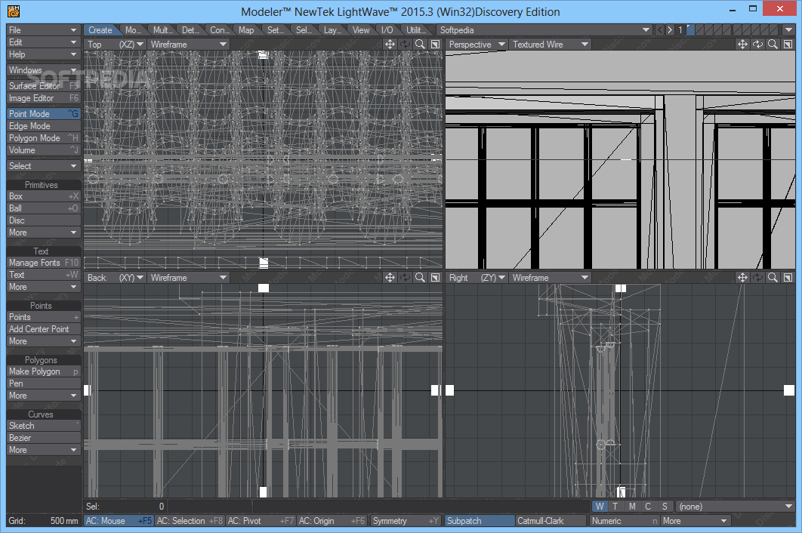
Task: Set action center to AC: Pivot
Action: pos(261,521)
